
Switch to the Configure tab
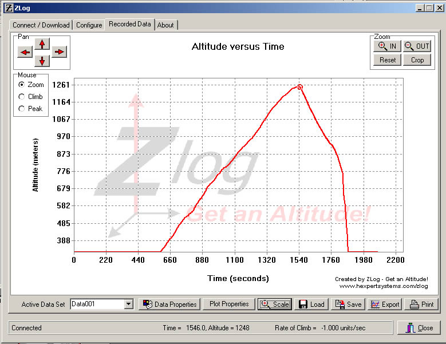tap(89, 25)
